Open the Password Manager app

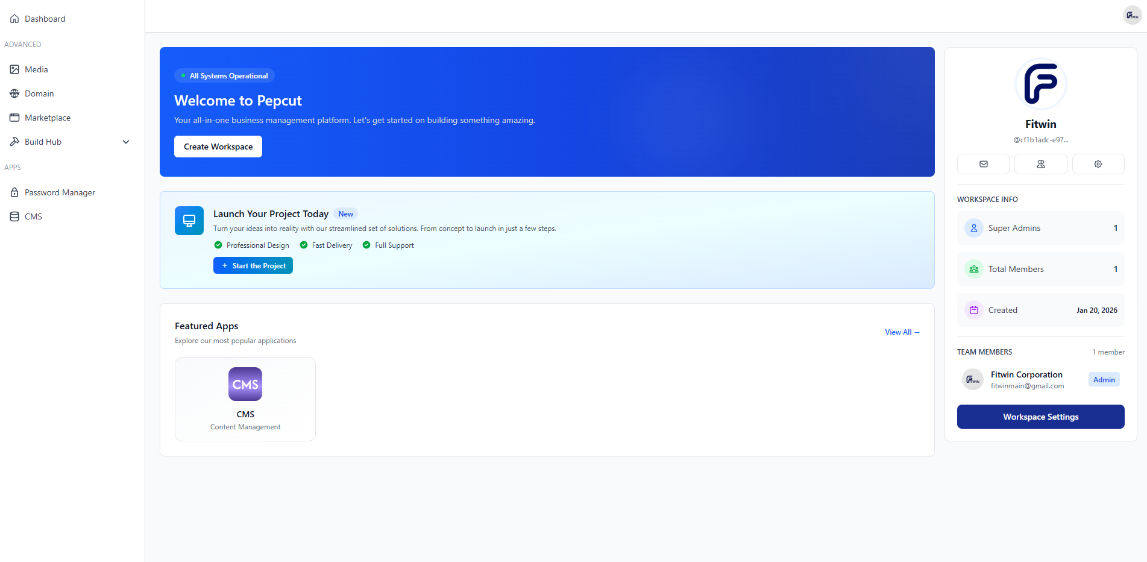pos(60,192)
